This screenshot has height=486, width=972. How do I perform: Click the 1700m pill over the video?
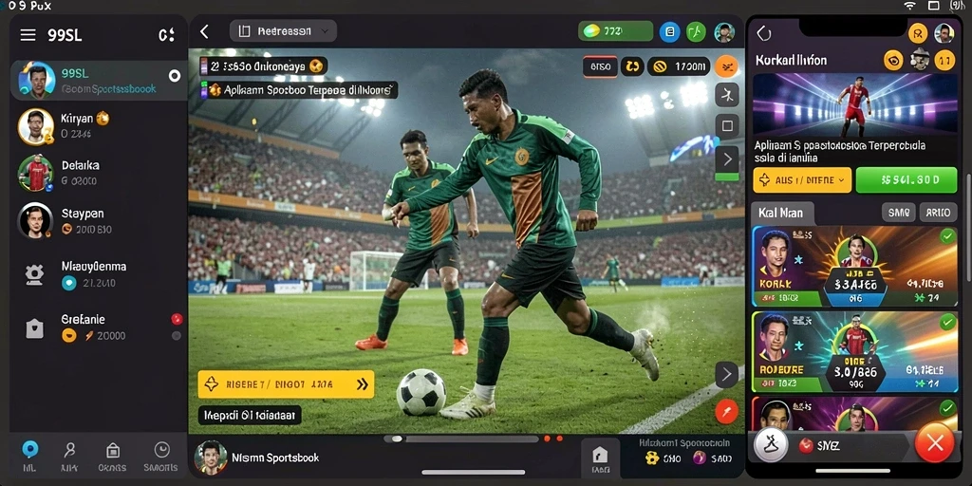coord(679,65)
